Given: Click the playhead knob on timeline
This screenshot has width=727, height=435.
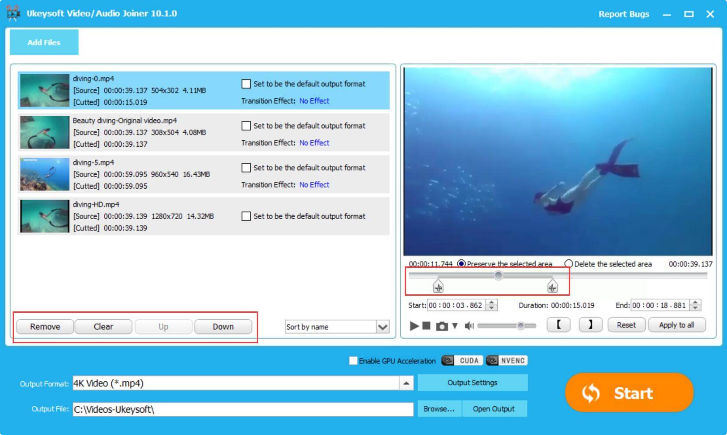Looking at the screenshot, I should coord(498,275).
